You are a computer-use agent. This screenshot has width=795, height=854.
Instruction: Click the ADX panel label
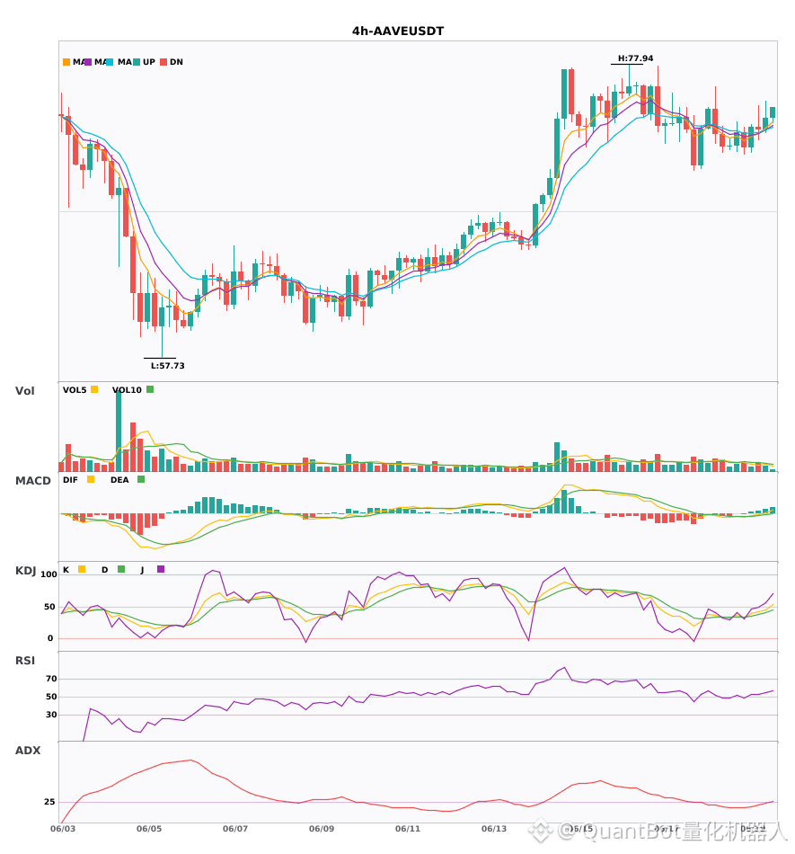pos(28,751)
